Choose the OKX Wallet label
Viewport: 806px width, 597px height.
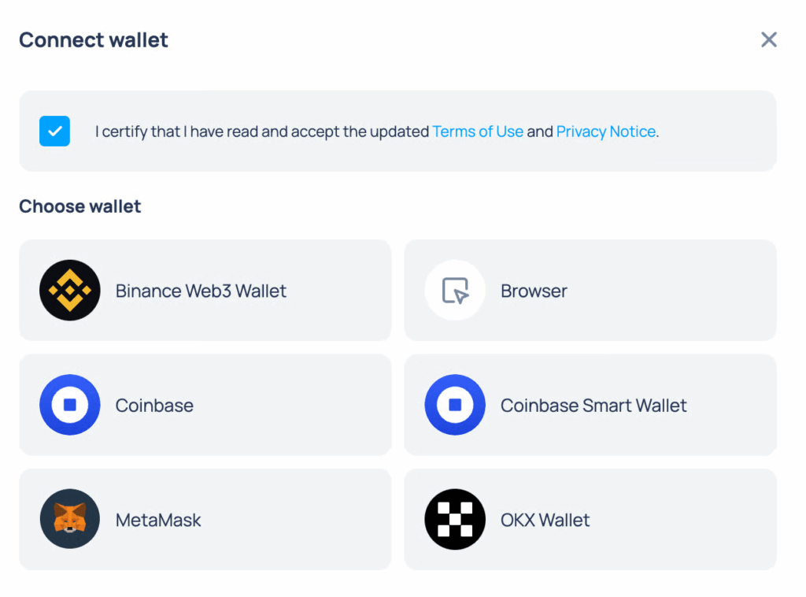(545, 520)
